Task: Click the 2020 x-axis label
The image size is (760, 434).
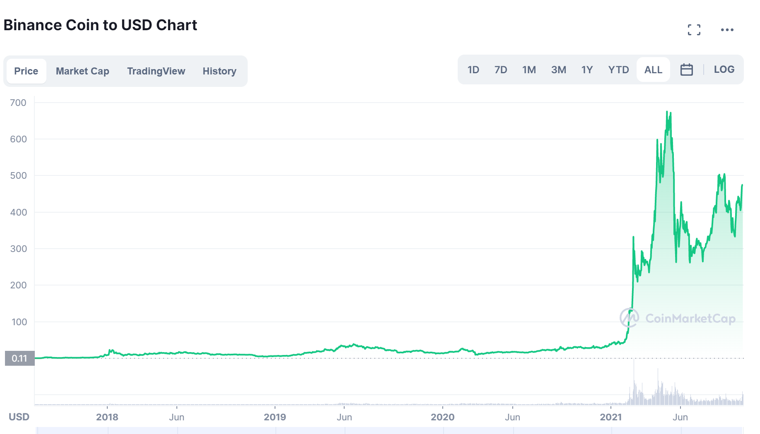Action: 443,417
